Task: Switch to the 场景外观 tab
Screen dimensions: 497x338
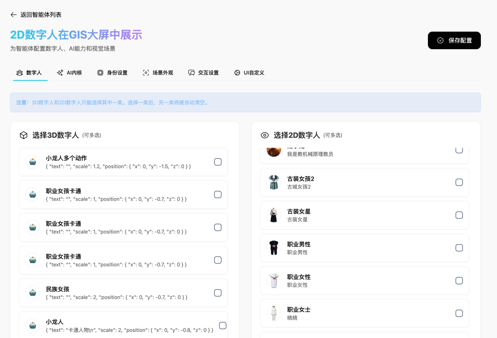Action: click(x=158, y=73)
